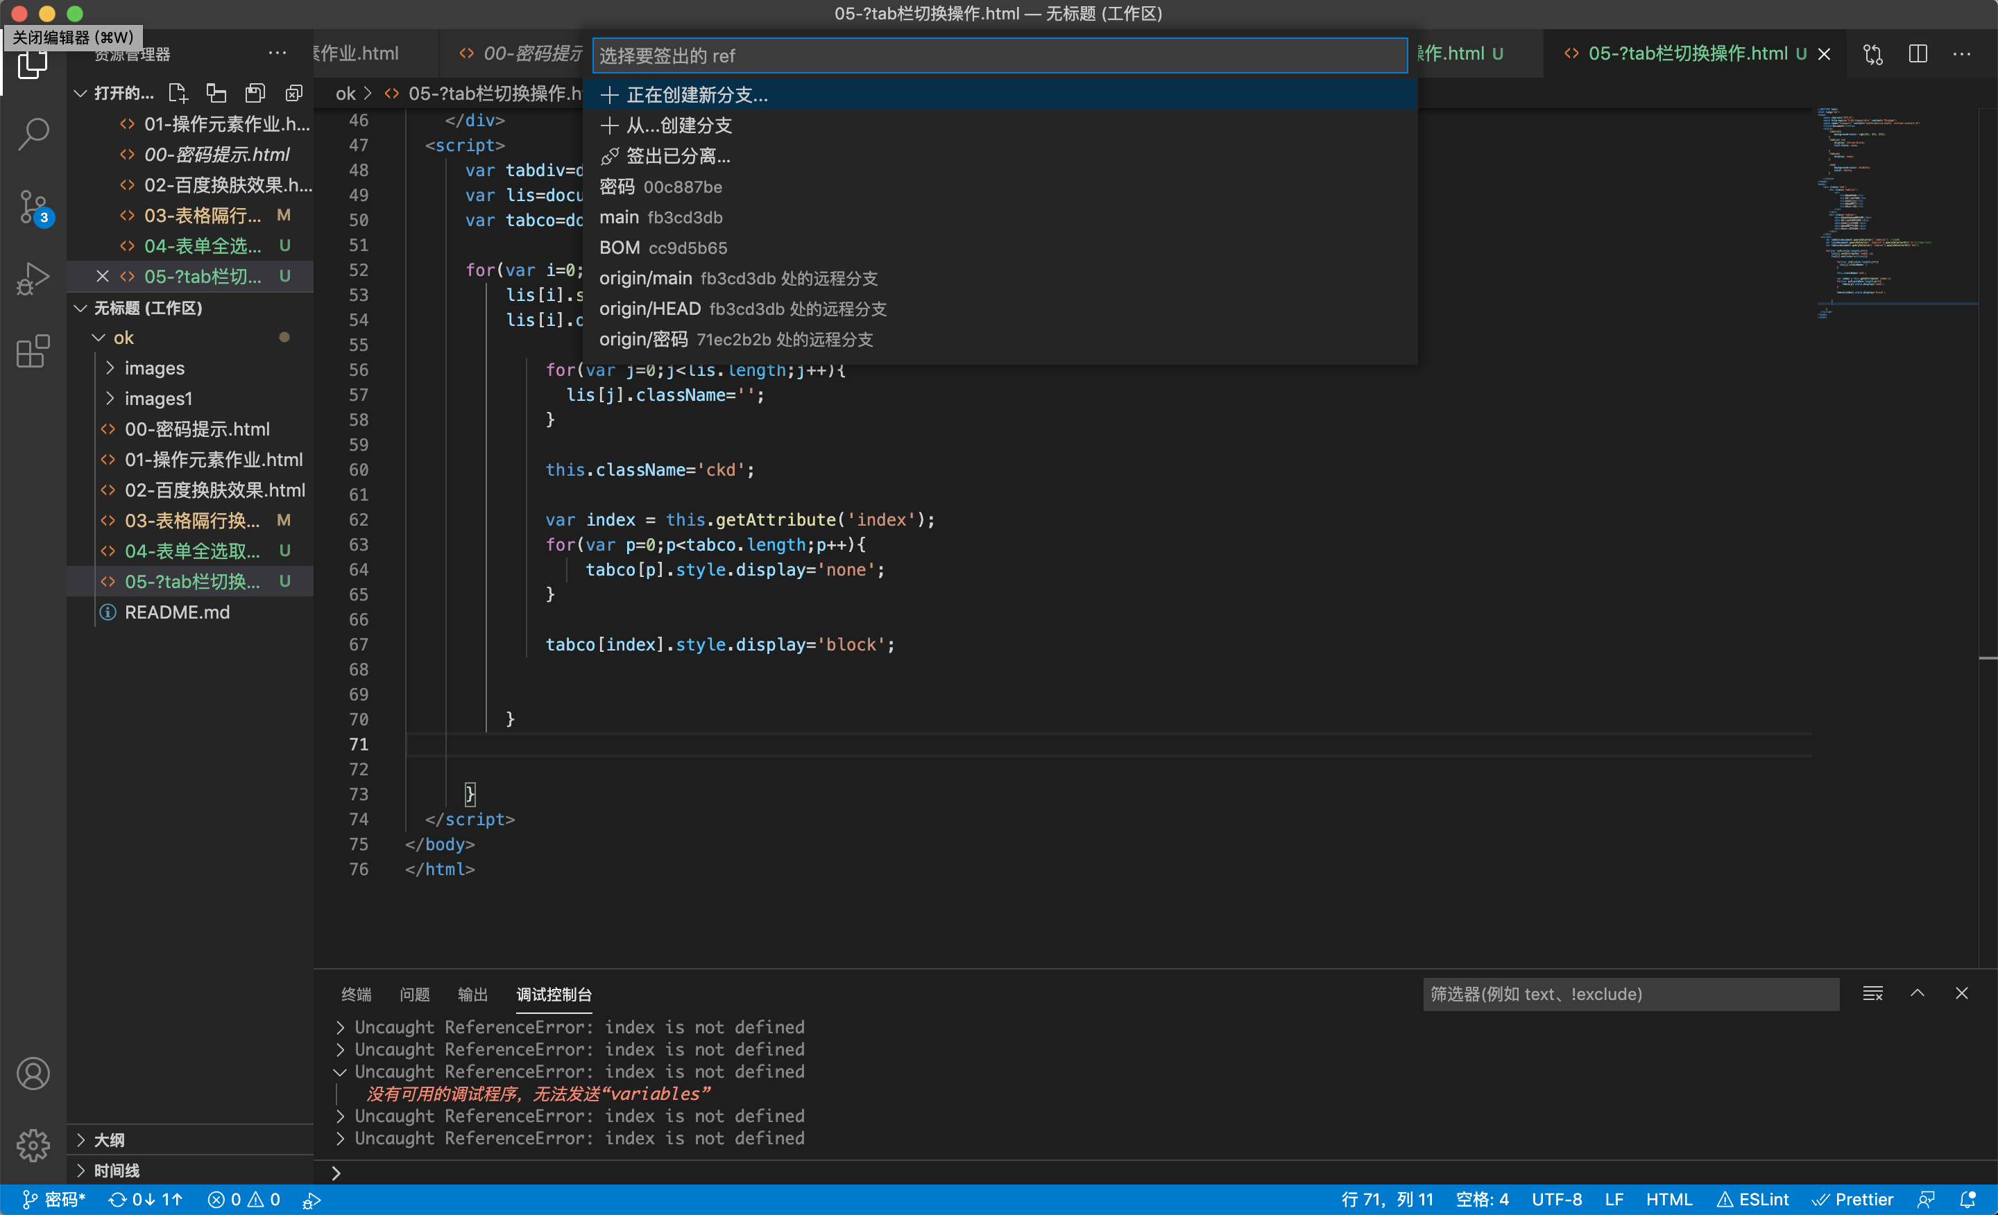Open Source Control view with 3 badge
Screen dimensions: 1998x1215
(34, 207)
